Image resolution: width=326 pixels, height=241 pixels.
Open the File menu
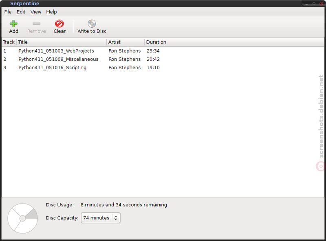tap(8, 12)
